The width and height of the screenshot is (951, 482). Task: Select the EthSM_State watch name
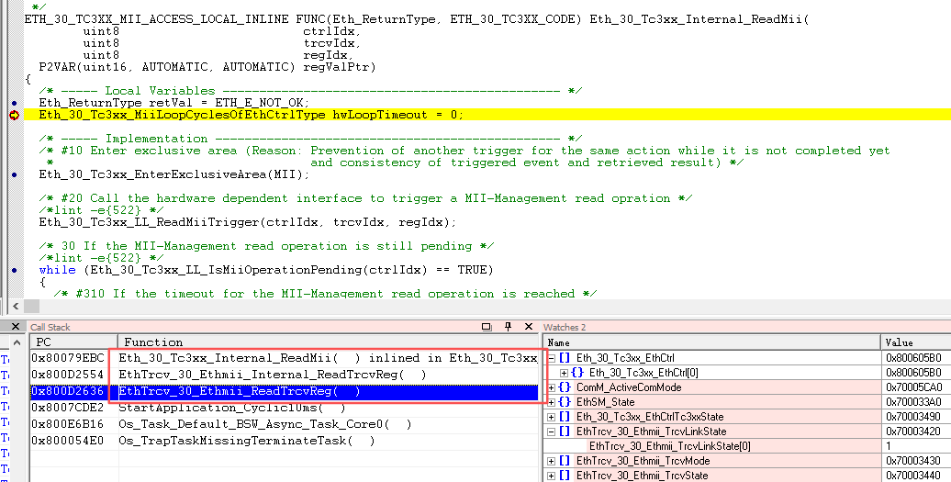pos(605,402)
